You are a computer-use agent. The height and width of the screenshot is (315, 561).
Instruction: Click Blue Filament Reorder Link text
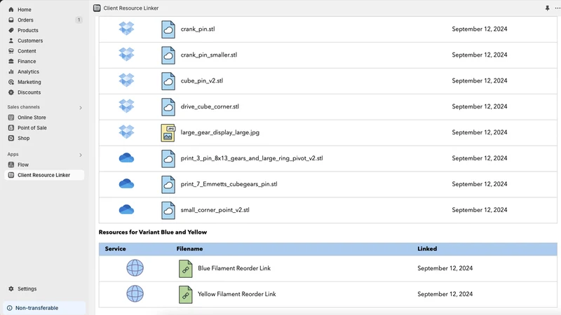pos(234,268)
